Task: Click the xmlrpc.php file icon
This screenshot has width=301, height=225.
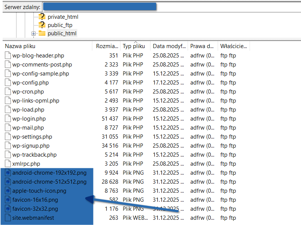Action: pos(8,164)
